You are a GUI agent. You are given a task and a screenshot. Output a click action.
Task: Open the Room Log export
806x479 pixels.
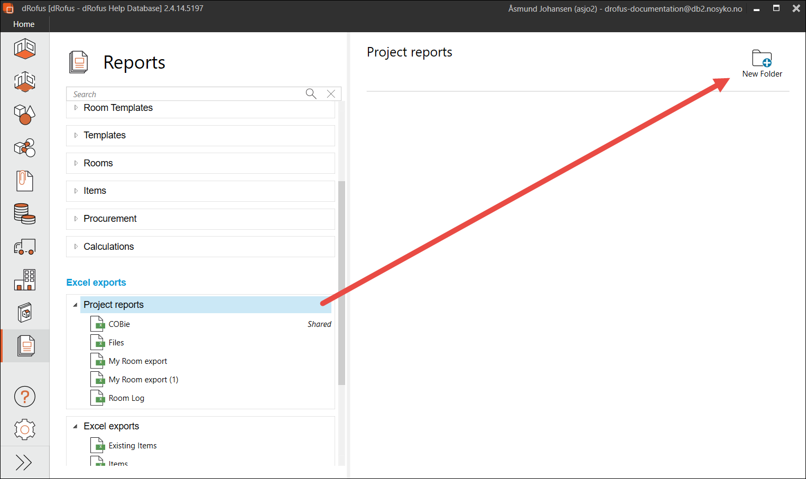pos(126,398)
